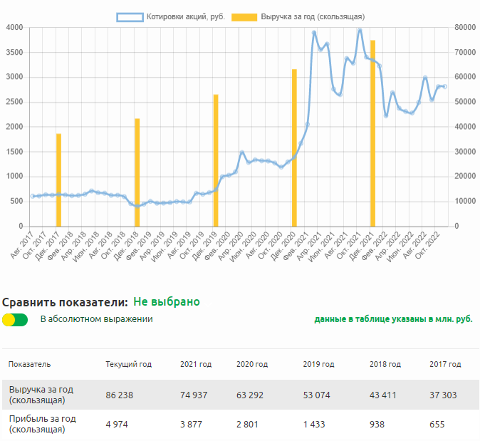The image size is (480, 441).
Task: Click the 'Показатель' column header
Action: [29, 364]
